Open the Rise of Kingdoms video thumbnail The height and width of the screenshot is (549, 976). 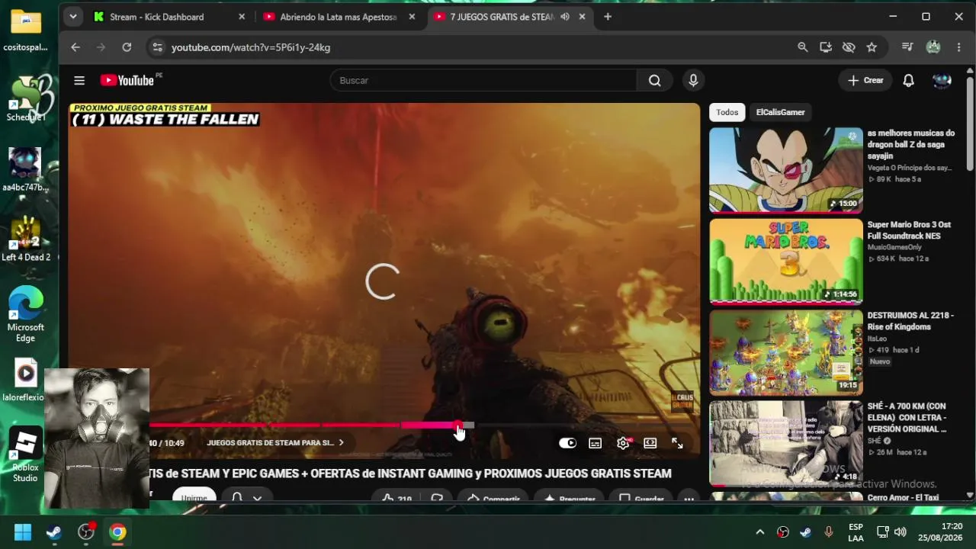point(786,352)
